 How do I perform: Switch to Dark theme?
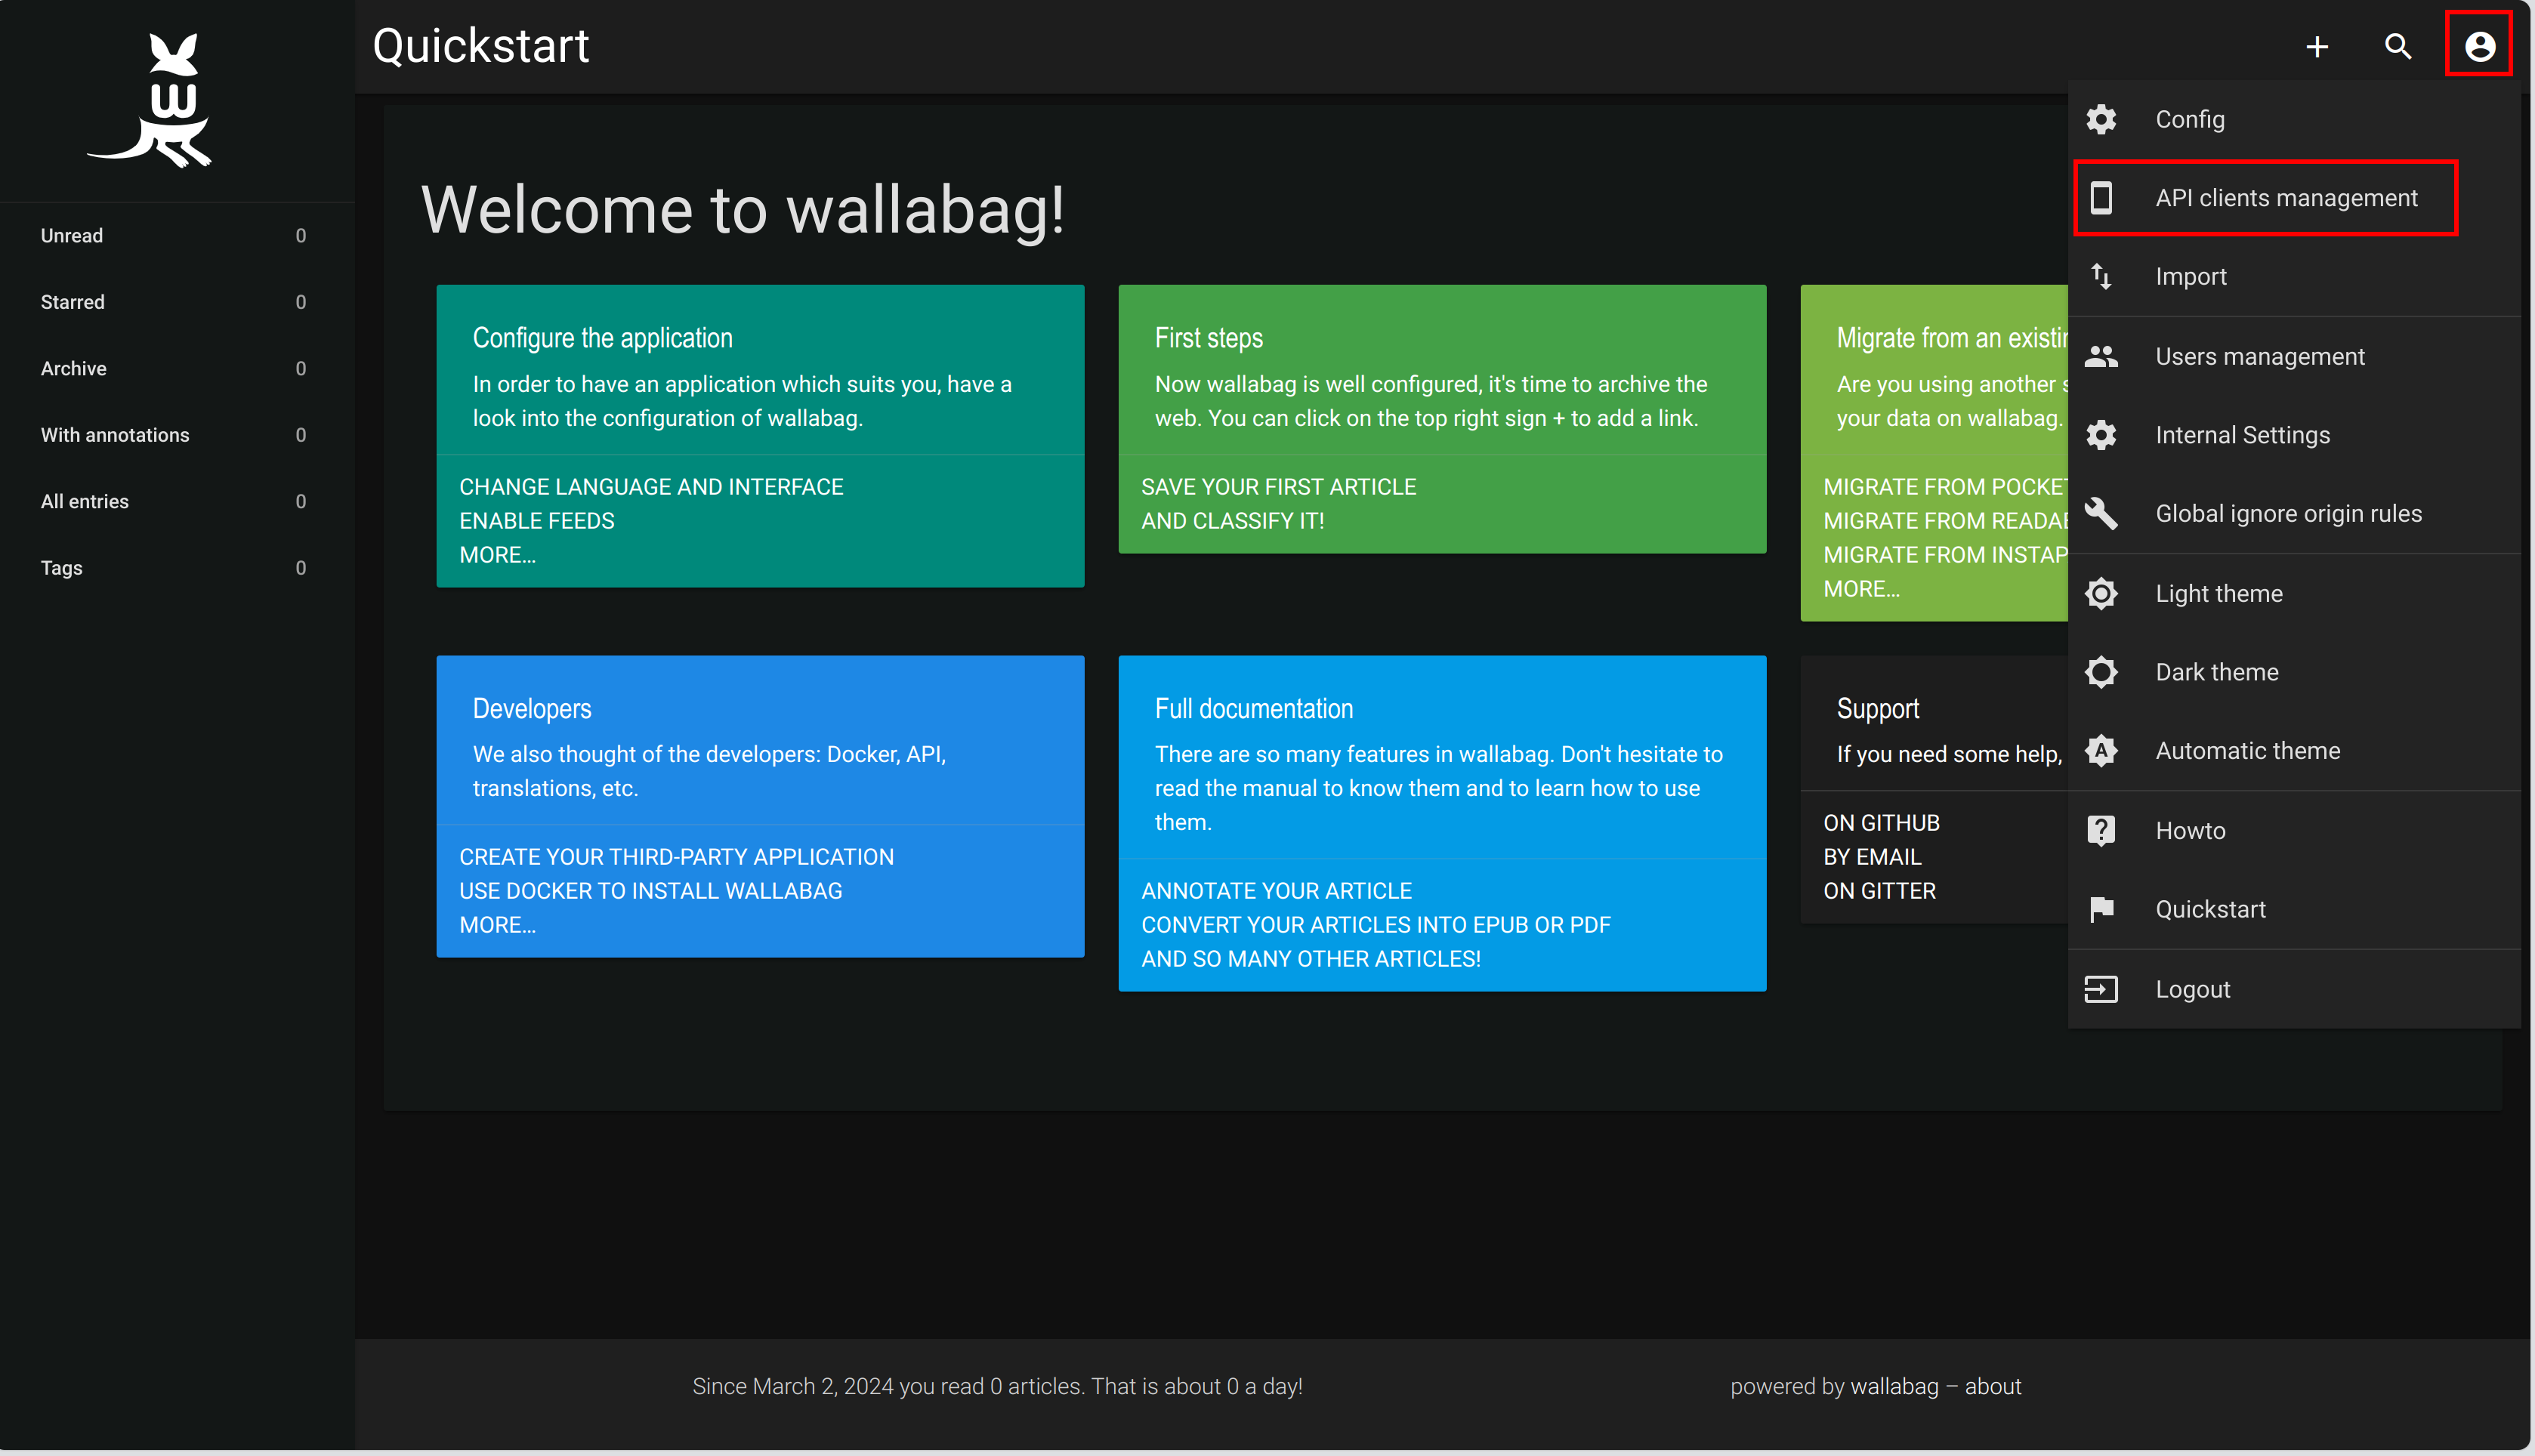click(2294, 672)
